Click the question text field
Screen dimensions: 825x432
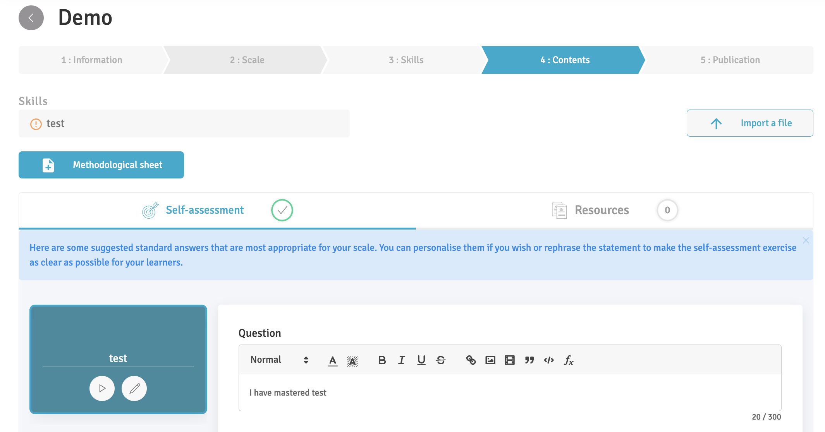tap(510, 393)
